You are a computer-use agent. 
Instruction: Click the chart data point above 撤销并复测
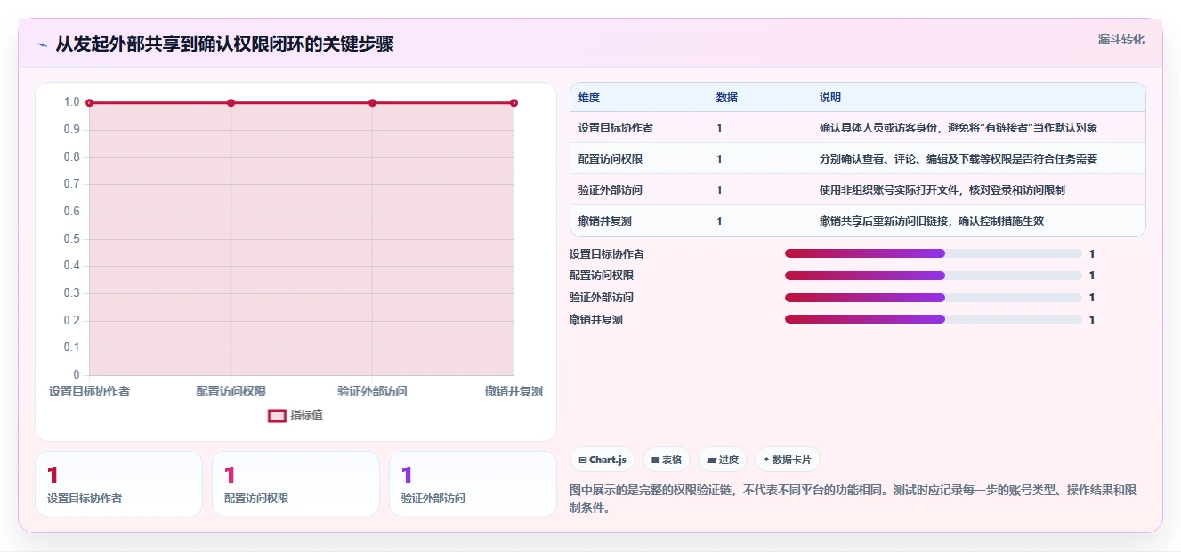tap(514, 103)
